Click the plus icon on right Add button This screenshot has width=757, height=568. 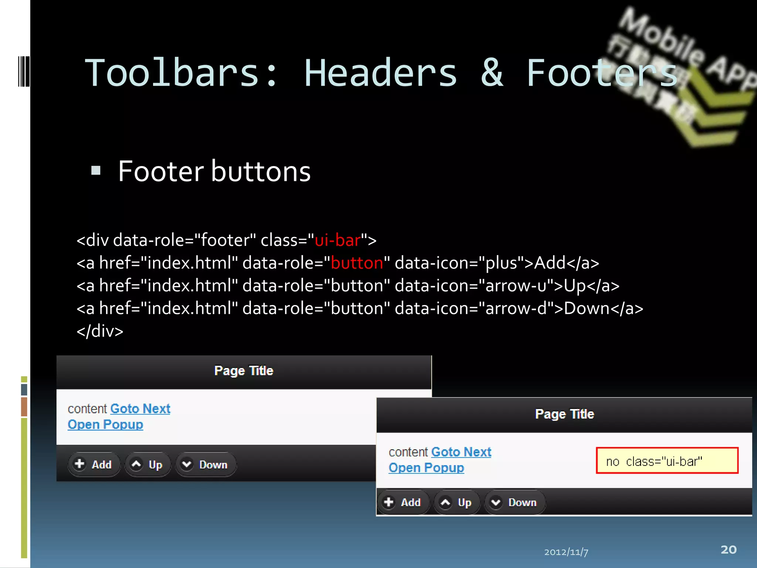389,502
